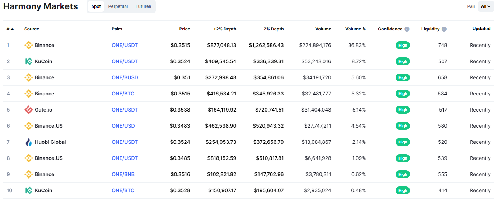
Task: Click the Gate.io exchange name
Action: 43,110
